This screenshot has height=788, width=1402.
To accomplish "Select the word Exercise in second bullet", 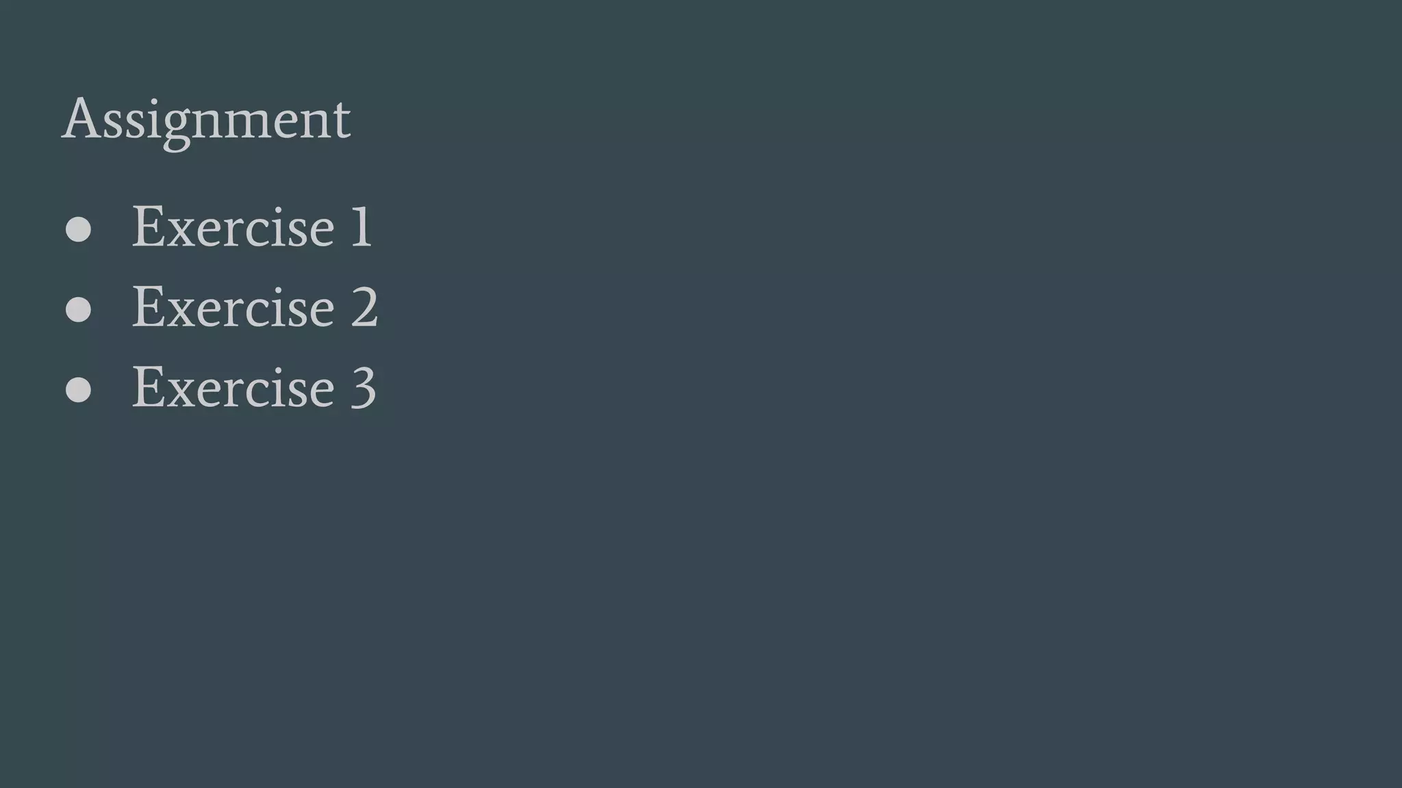I will tap(233, 306).
